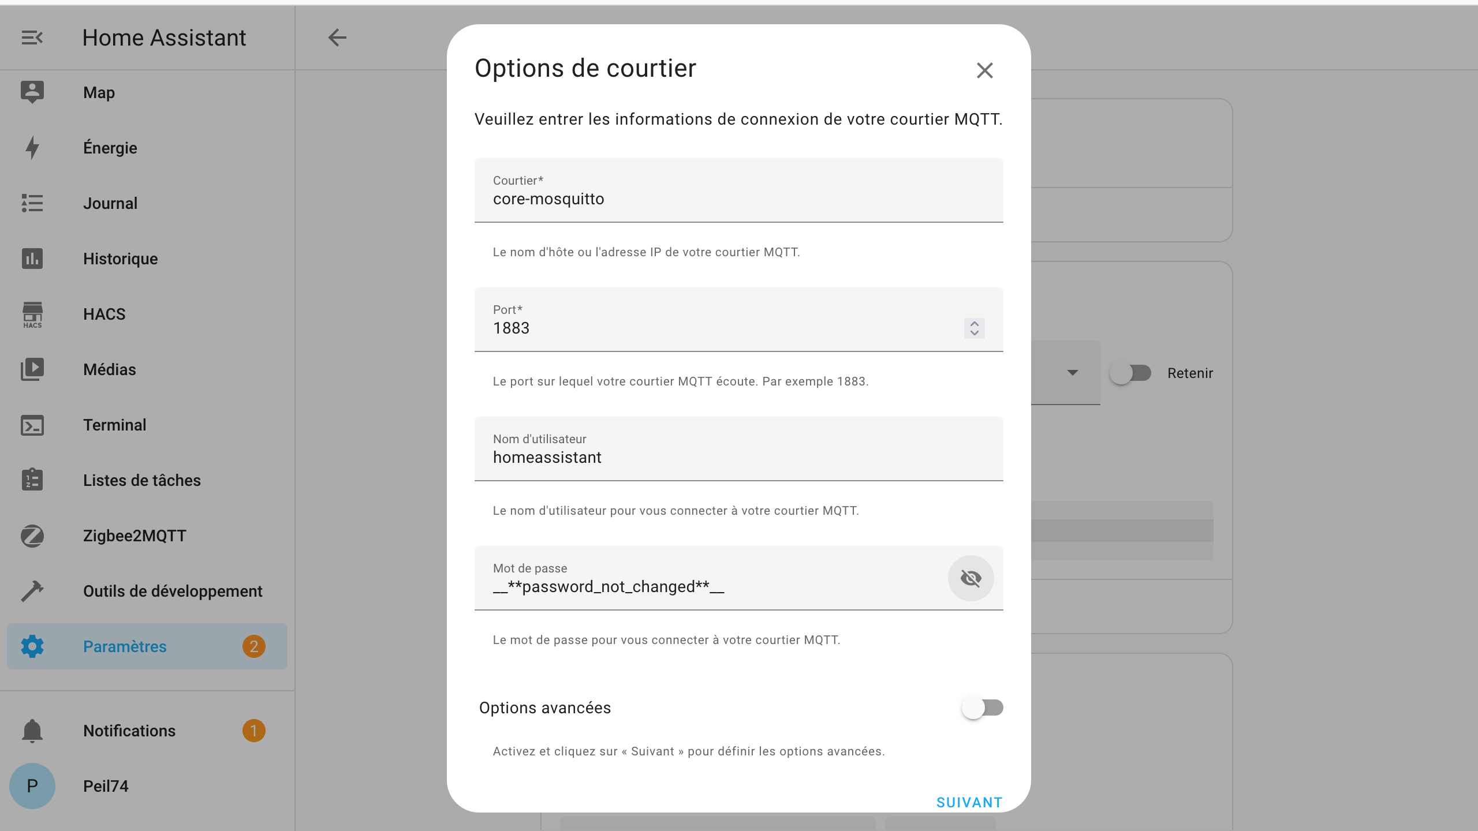This screenshot has height=831, width=1478.
Task: Open the Énergie lightning icon
Action: [32, 148]
